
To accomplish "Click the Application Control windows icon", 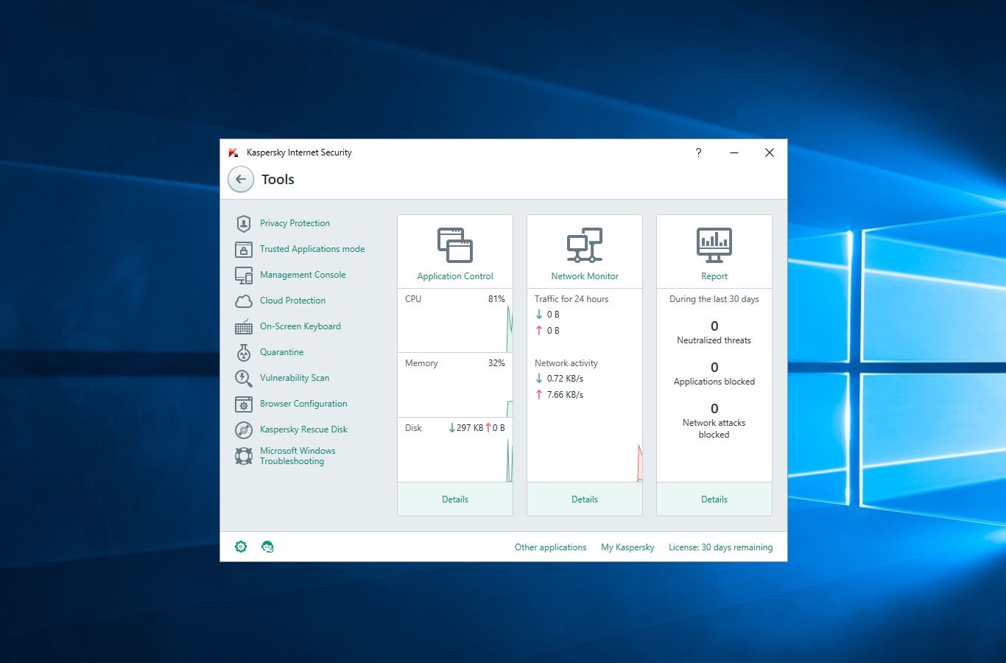I will point(455,245).
